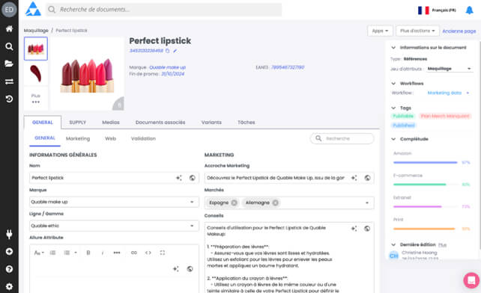Image resolution: width=481 pixels, height=293 pixels.
Task: Collapse Informations sur le document section
Action: (x=393, y=47)
